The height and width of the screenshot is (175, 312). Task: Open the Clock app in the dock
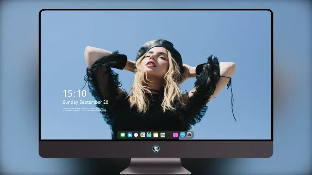136,135
